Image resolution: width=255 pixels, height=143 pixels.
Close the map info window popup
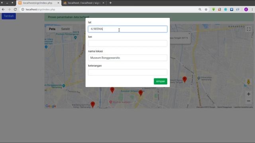[x=189, y=33]
